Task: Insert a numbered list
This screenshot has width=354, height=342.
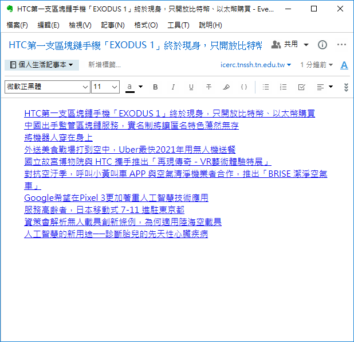Action: coord(284,87)
